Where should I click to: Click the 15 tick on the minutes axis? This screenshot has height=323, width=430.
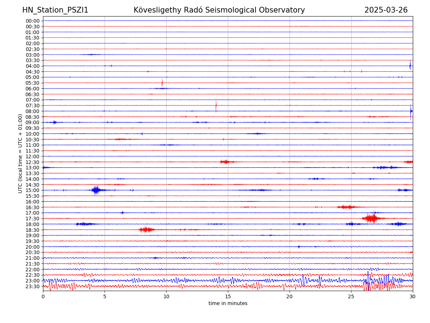point(228,296)
